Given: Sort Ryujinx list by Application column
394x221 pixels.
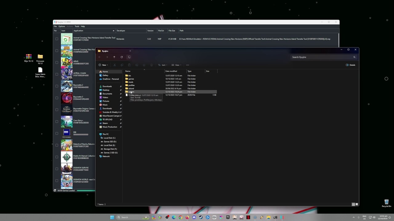Looking at the screenshot, I should point(94,31).
